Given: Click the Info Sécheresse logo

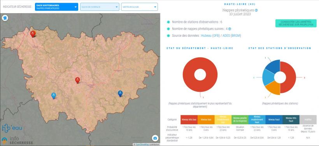Looking at the screenshot, I should [x=17, y=141].
